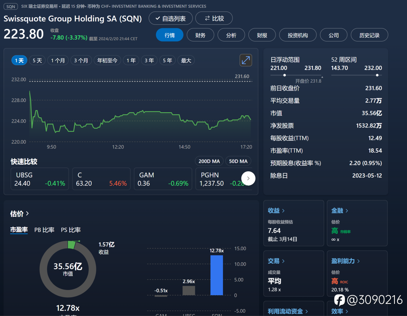Show next quick compare stocks arrow
Image resolution: width=407 pixels, height=316 pixels.
[248, 178]
